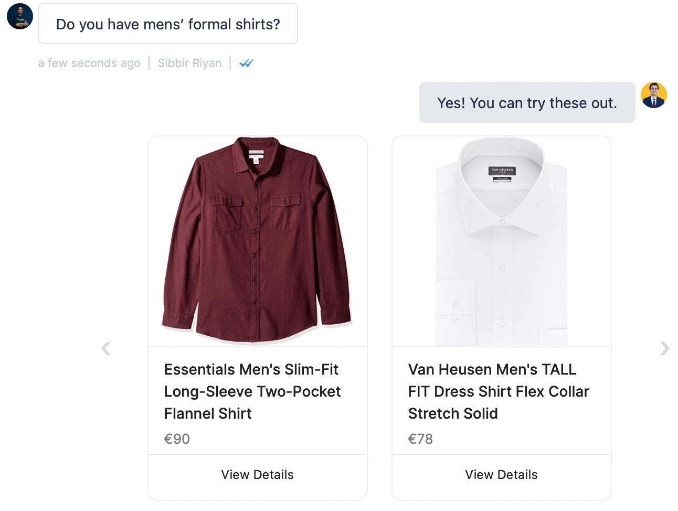Open the maroon flannel shirt image
This screenshot has height=511, width=678.
pos(257,241)
